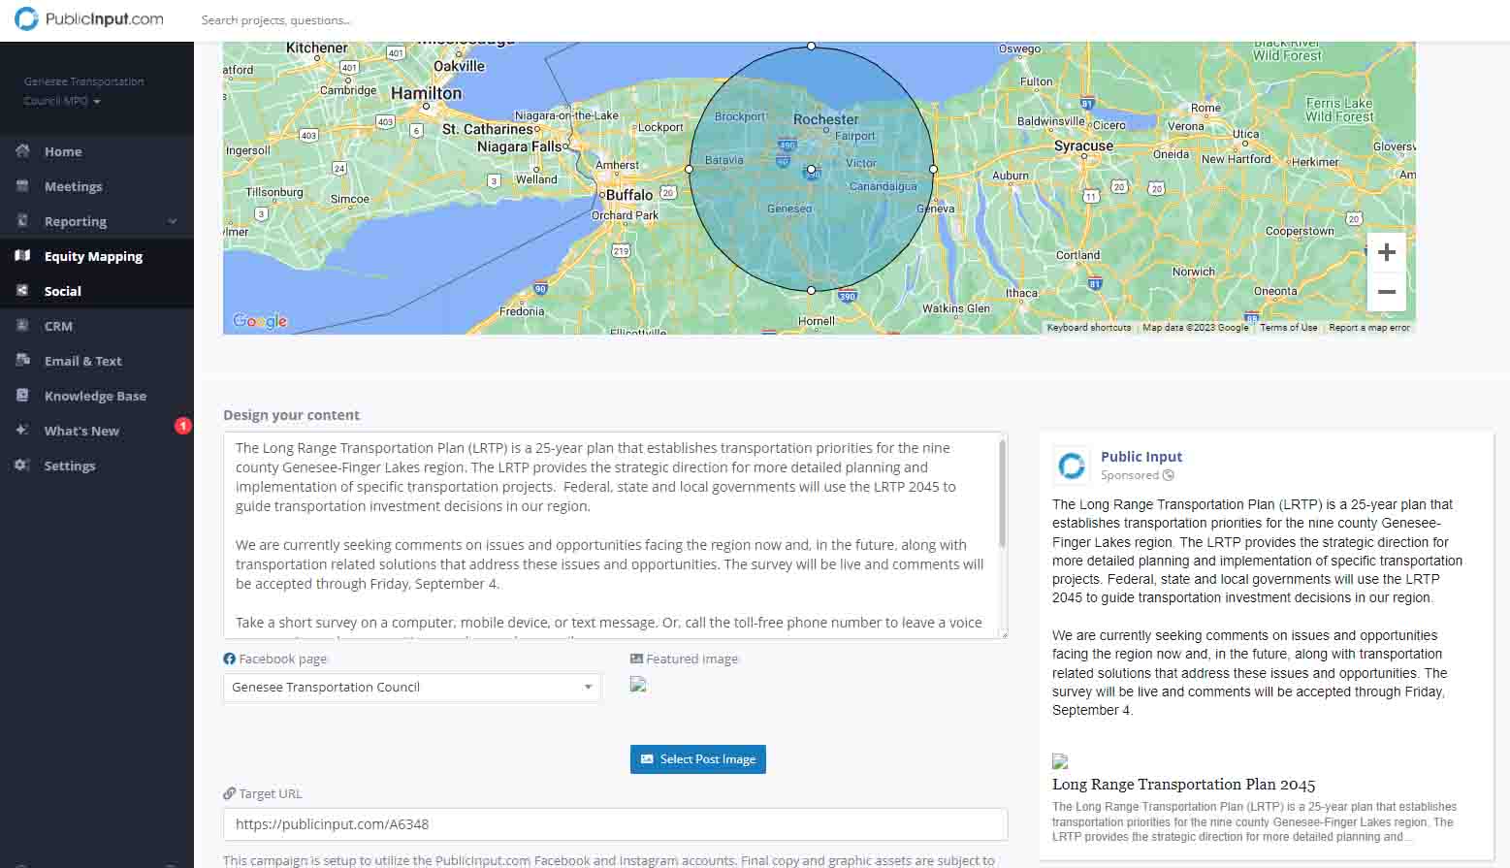The image size is (1510, 868).
Task: Click the Equity Mapping map icon
Action: click(x=22, y=256)
